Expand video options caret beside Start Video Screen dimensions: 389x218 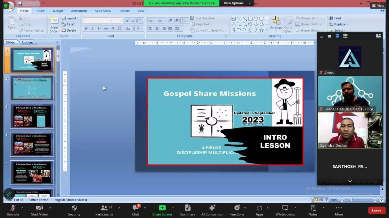tap(50, 208)
